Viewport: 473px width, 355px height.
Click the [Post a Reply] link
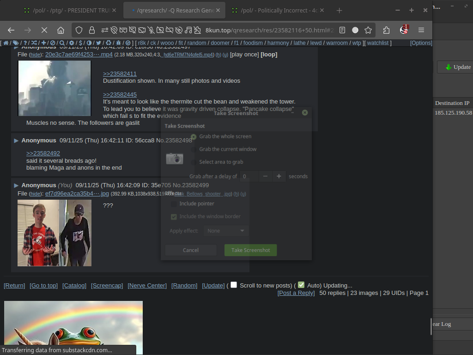coord(296,293)
